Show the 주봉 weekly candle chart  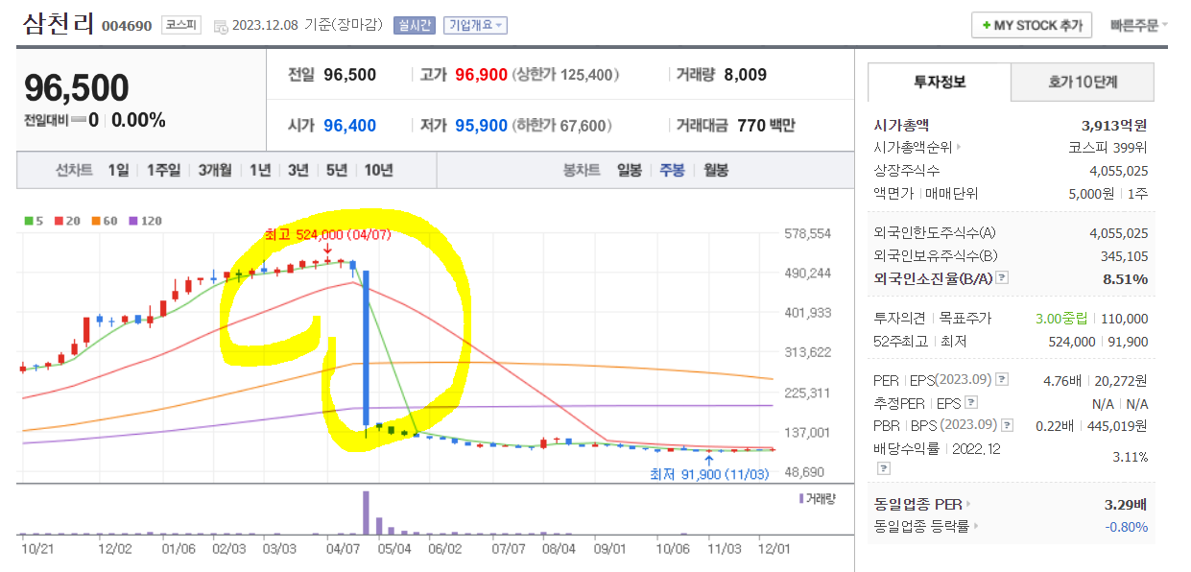(673, 170)
